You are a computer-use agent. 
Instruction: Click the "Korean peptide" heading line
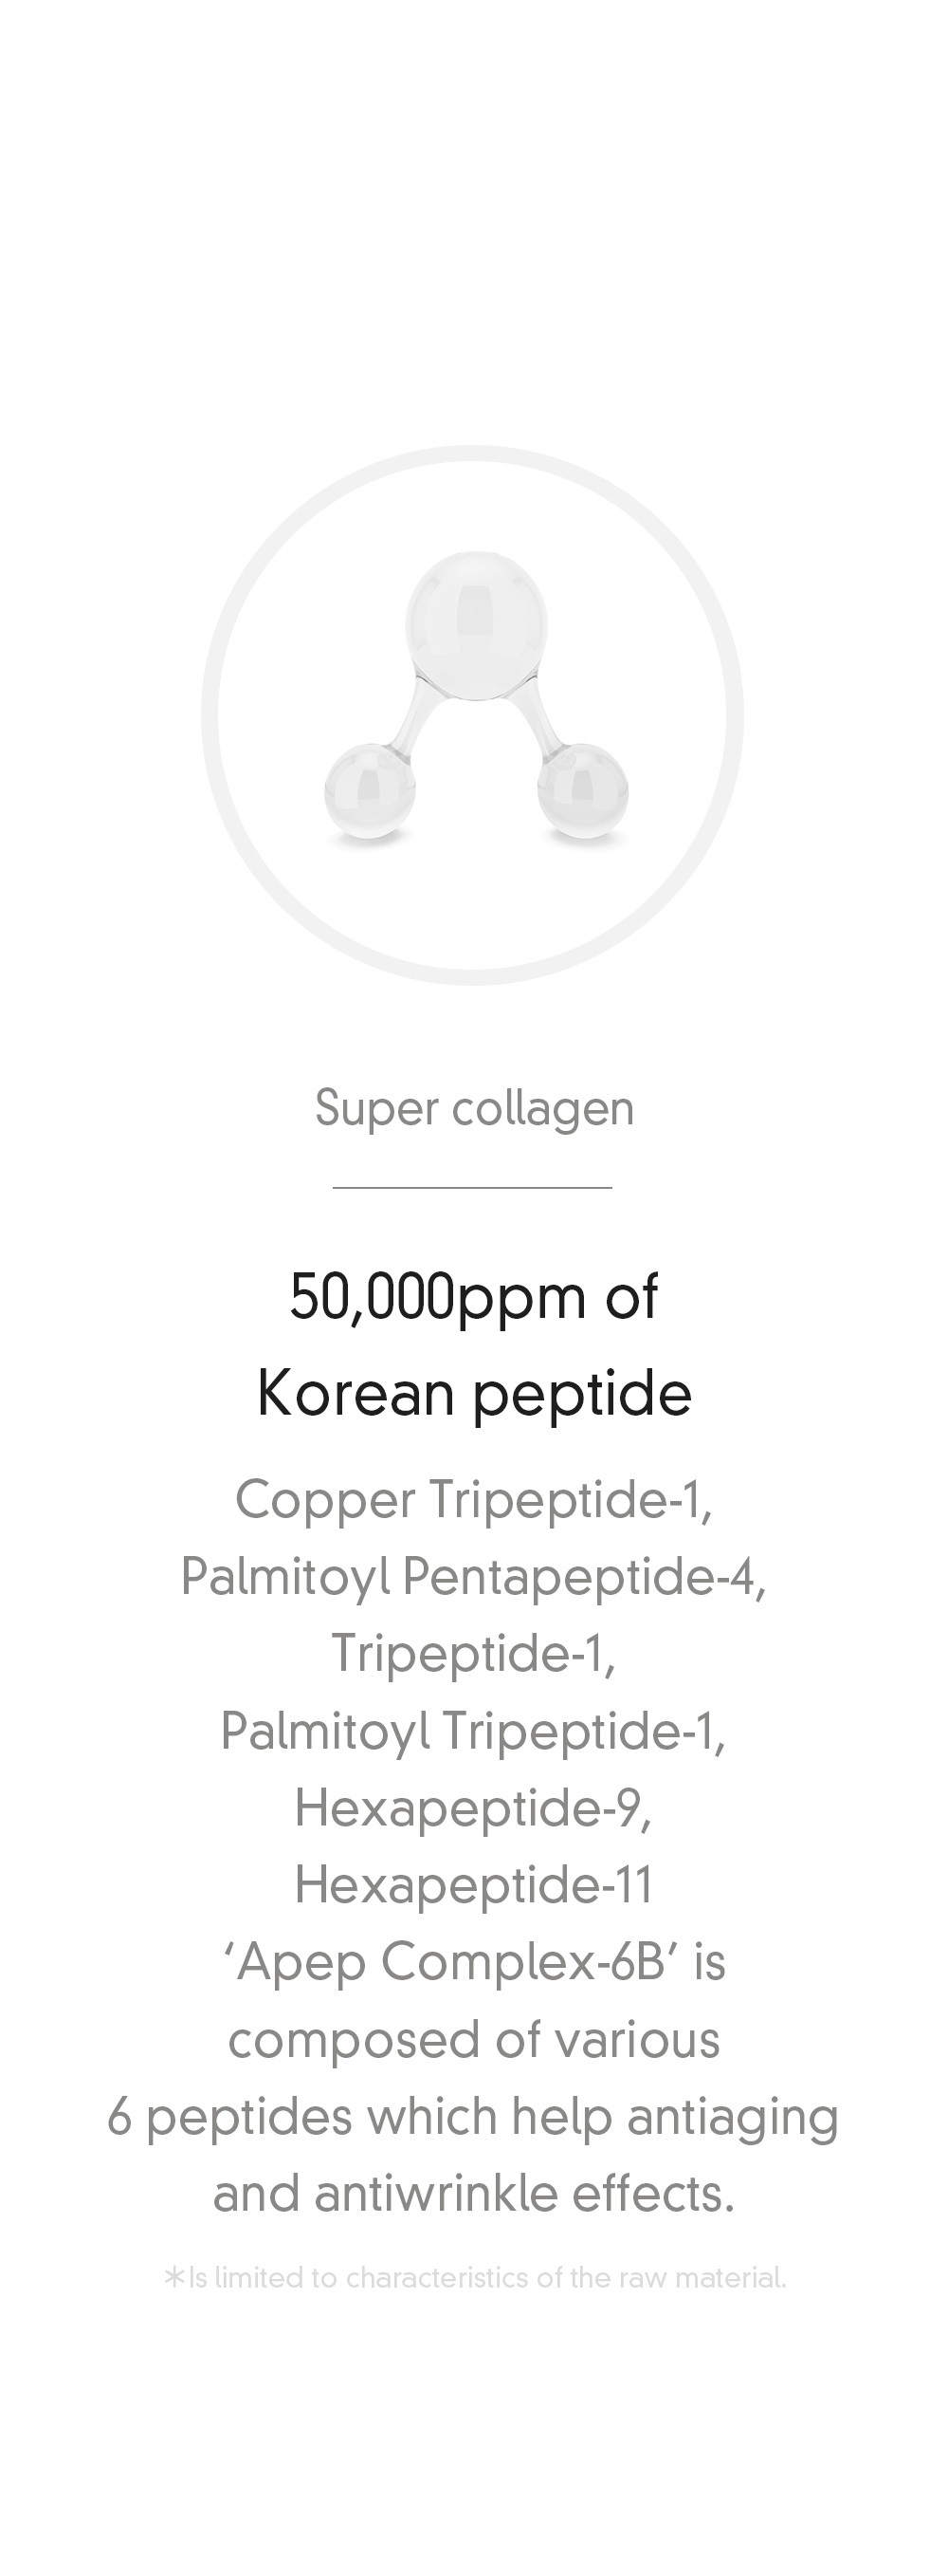475,1393
